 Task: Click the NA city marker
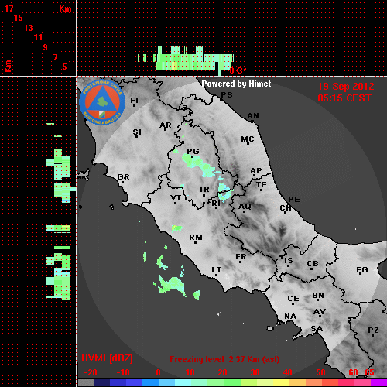[x=290, y=321]
